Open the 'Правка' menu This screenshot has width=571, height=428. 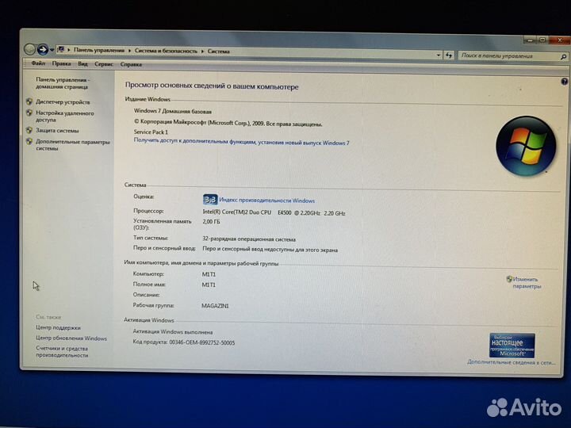click(61, 63)
